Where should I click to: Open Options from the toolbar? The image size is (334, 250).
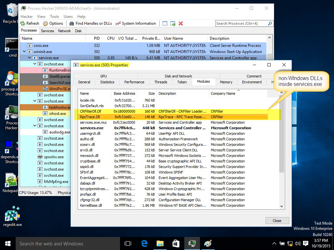point(53,23)
